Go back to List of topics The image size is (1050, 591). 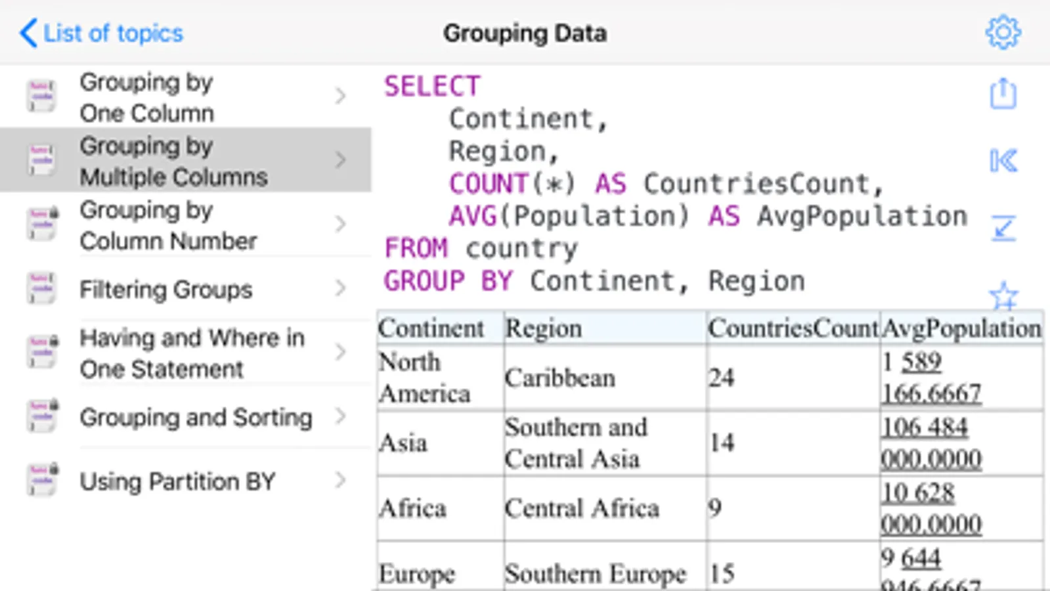pos(113,33)
